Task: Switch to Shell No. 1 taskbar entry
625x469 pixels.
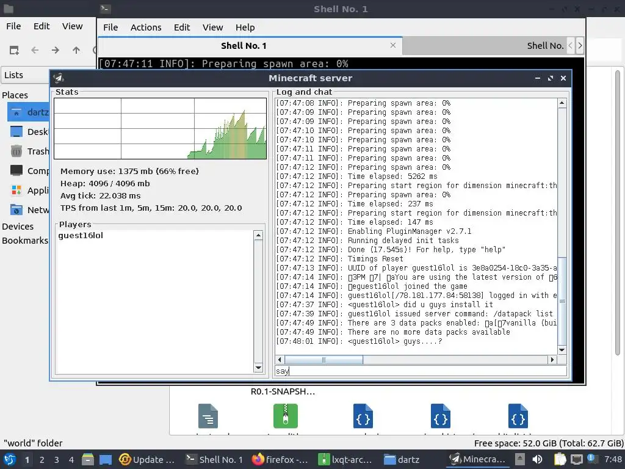Action: coord(214,459)
